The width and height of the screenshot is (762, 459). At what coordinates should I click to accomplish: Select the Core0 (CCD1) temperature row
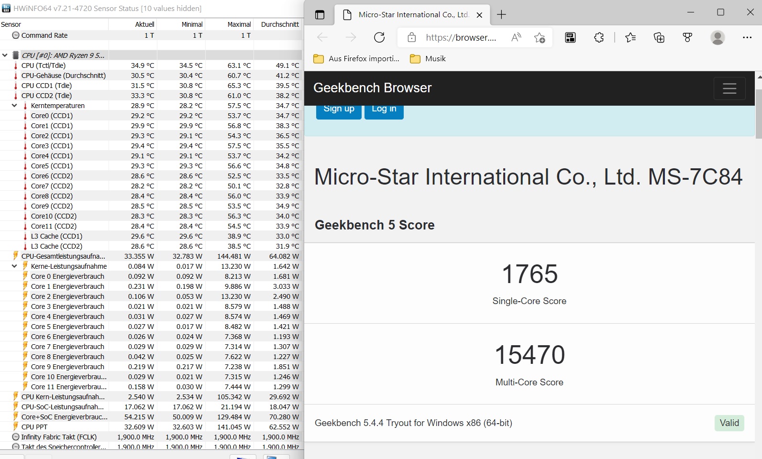pyautogui.click(x=151, y=116)
